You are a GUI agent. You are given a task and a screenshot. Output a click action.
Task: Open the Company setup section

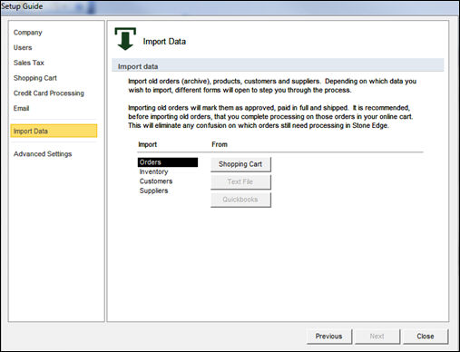coord(27,33)
